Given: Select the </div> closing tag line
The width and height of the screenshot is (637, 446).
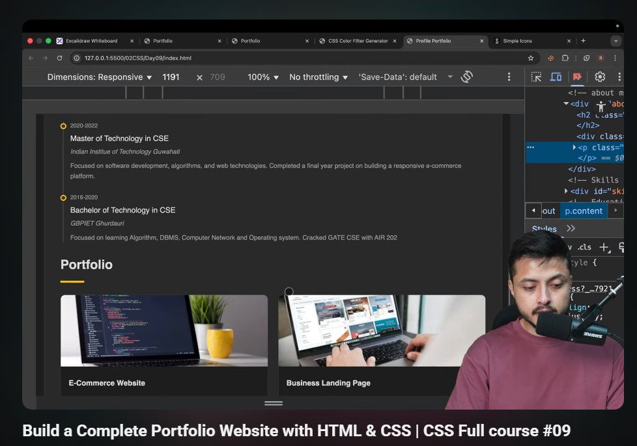Looking at the screenshot, I should click(x=582, y=168).
